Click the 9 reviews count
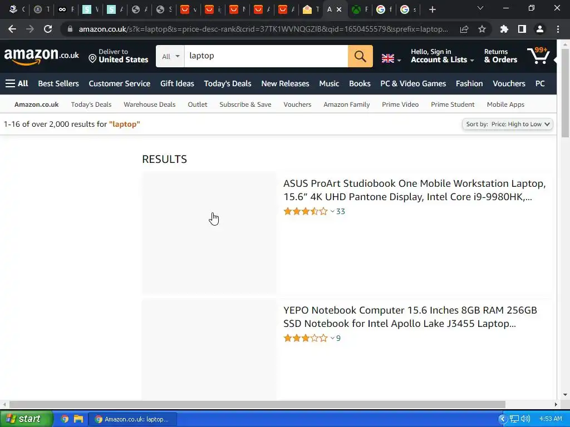570x427 pixels. pos(338,338)
